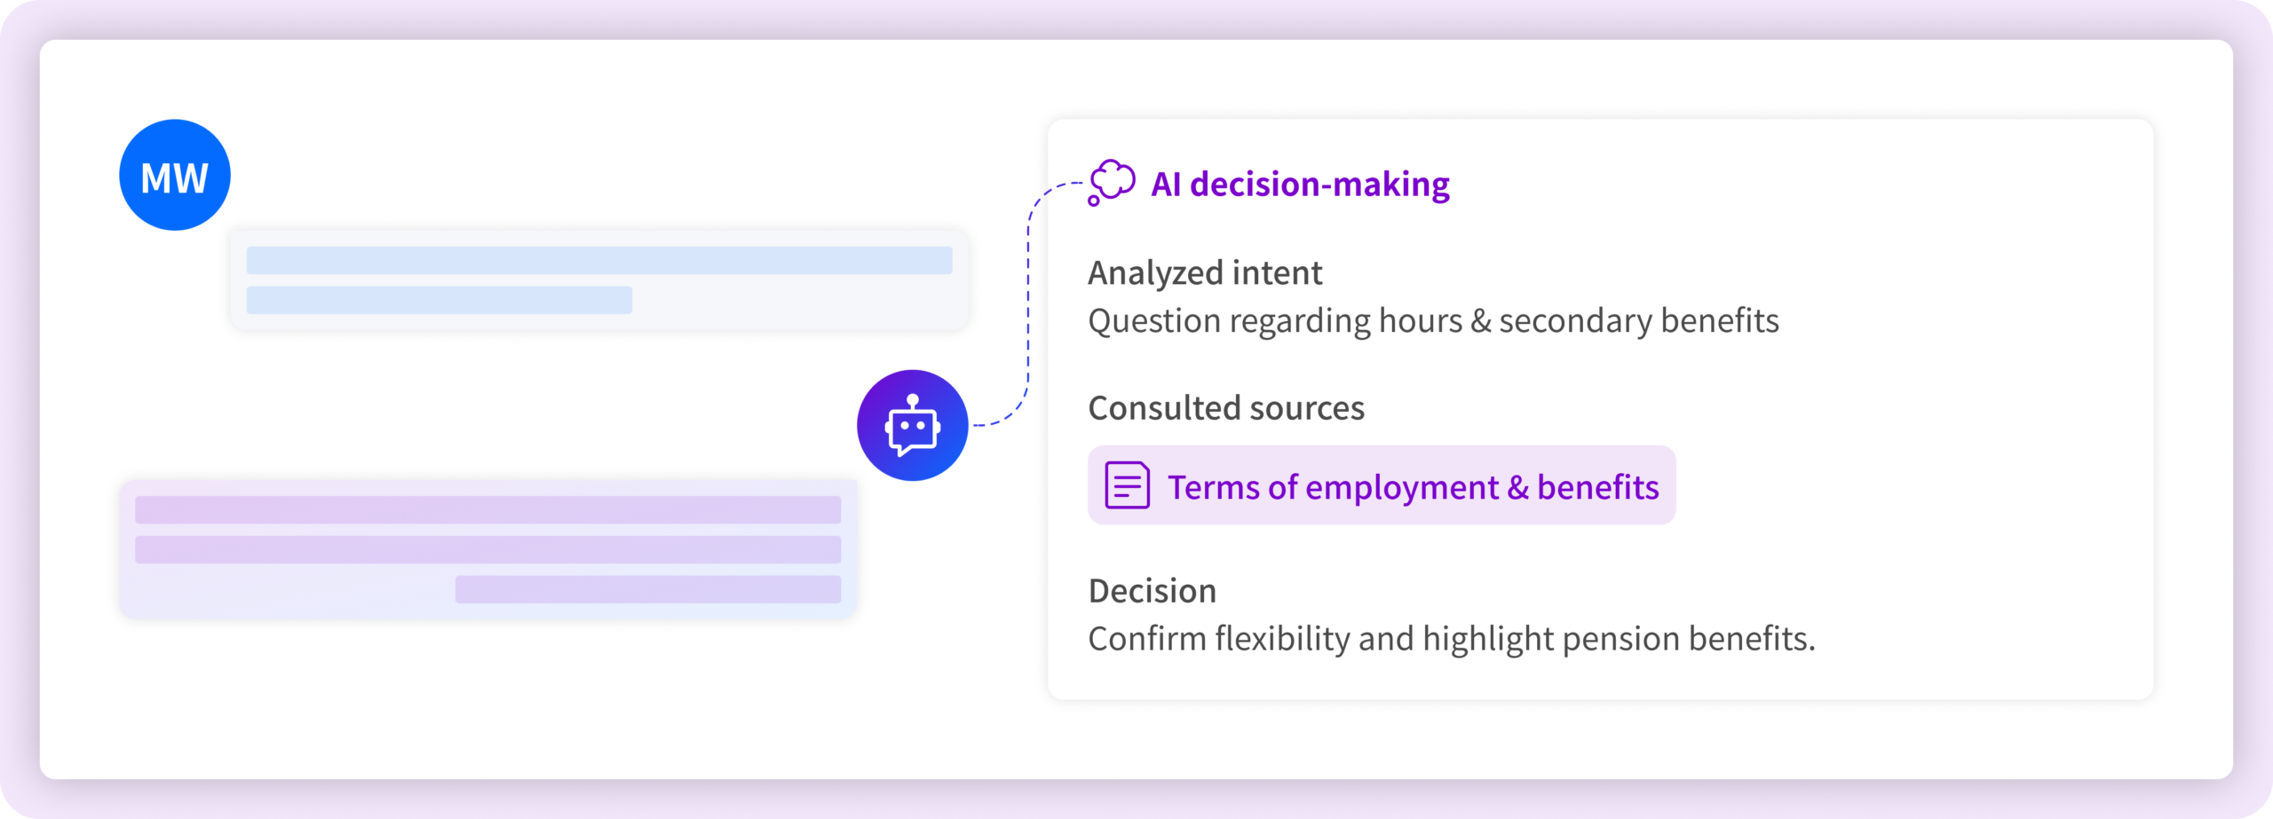Click the document icon in source chip
This screenshot has width=2273, height=819.
tap(1127, 485)
